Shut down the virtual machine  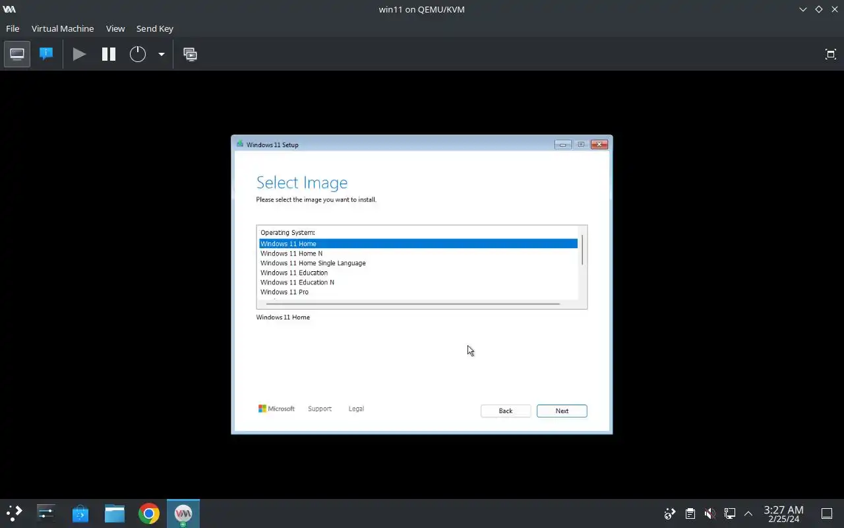click(137, 54)
